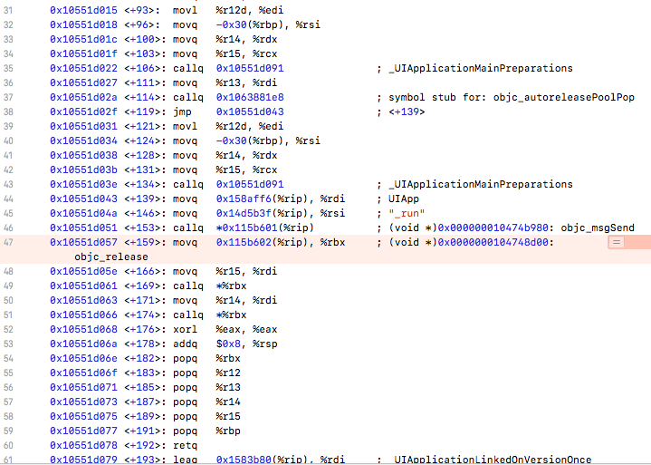651x465 pixels.
Task: Click the UIApp comment on line 44
Action: pyautogui.click(x=404, y=199)
